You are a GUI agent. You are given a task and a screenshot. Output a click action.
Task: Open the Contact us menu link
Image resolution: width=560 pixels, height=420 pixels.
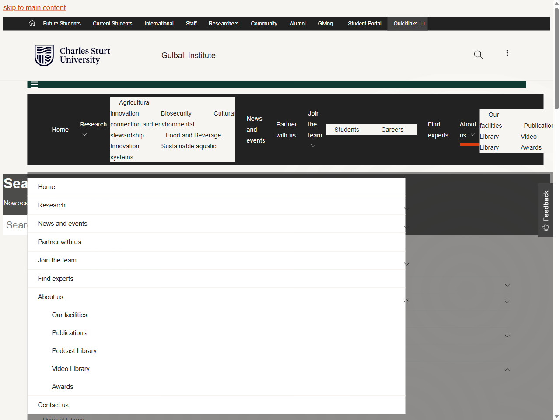[x=53, y=405]
